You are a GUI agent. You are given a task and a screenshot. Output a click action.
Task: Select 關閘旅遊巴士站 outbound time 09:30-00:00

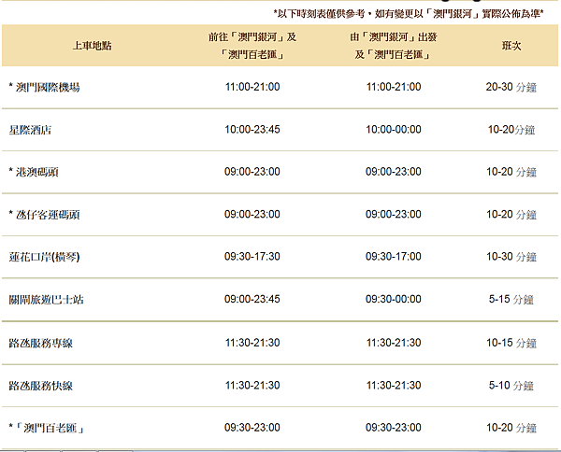tap(394, 299)
